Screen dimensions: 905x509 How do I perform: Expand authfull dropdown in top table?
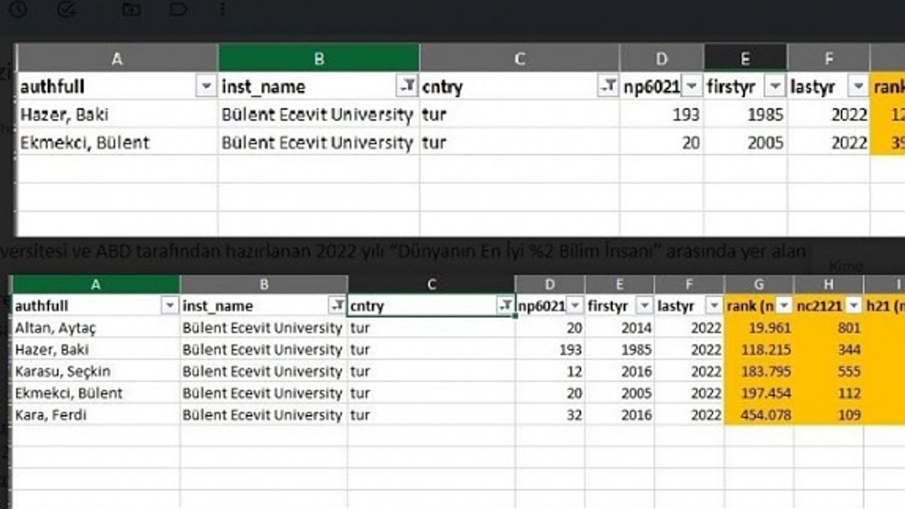(x=206, y=86)
